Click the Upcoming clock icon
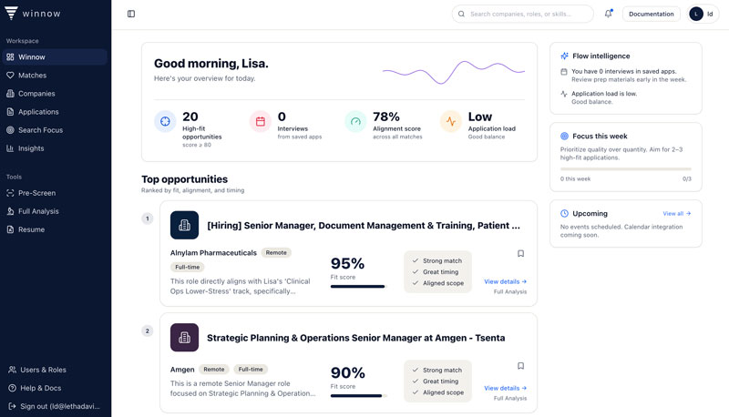729x417 pixels. point(564,214)
